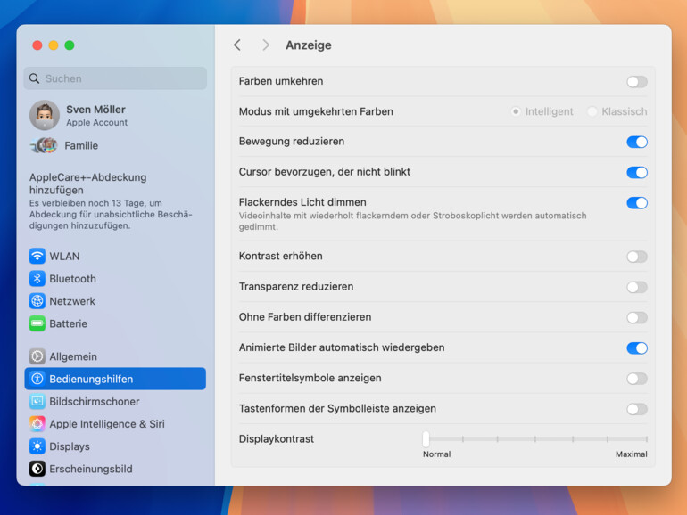The height and width of the screenshot is (515, 687).
Task: Set Displaykontrast slider to Maximal end
Action: coord(646,438)
